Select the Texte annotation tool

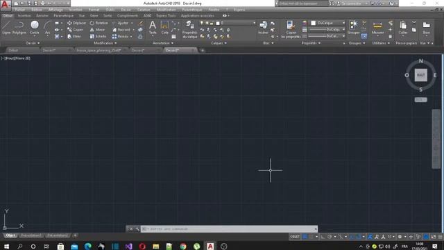click(153, 28)
